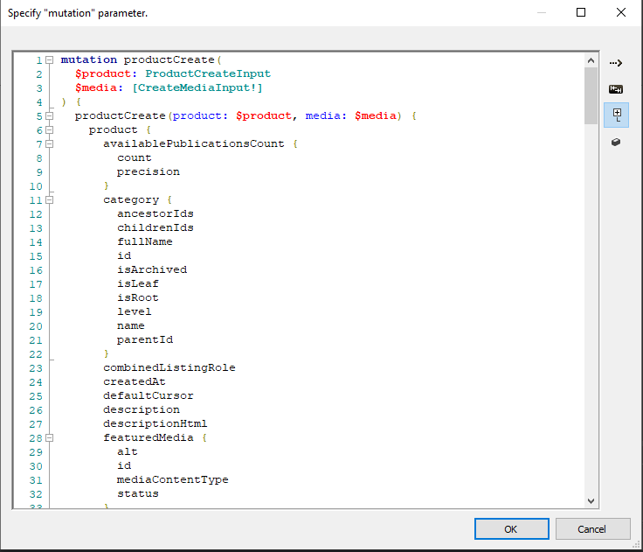Close the mutation parameter dialog
This screenshot has height=552, width=643.
pos(621,13)
